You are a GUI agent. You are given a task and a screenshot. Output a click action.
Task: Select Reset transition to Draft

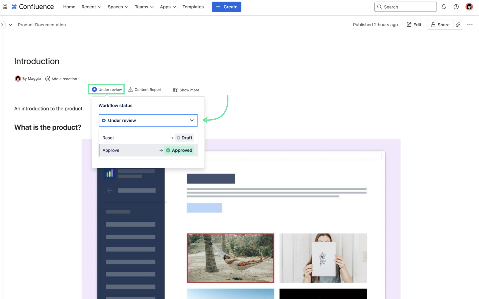[x=148, y=138]
